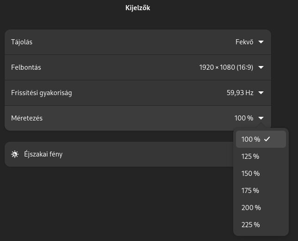Image resolution: width=298 pixels, height=241 pixels.
Task: Click the Tájolás row label
Action: pyautogui.click(x=22, y=42)
